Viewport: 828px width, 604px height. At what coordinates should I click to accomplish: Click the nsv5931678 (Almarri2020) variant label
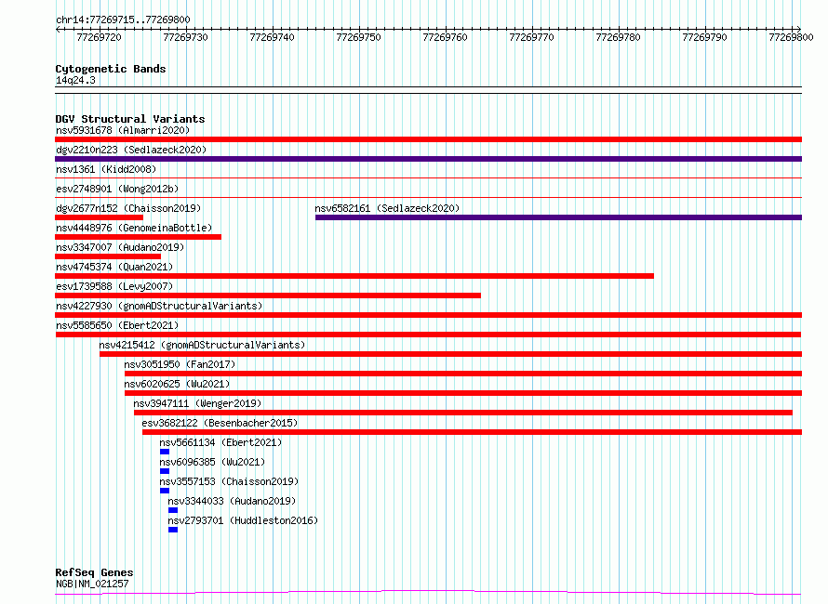coord(123,130)
